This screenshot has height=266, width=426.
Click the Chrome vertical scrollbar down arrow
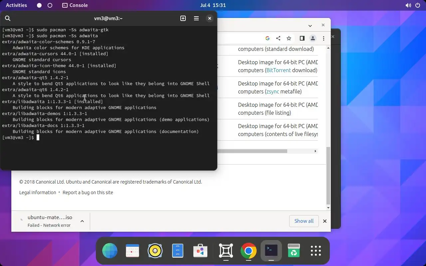[328, 208]
